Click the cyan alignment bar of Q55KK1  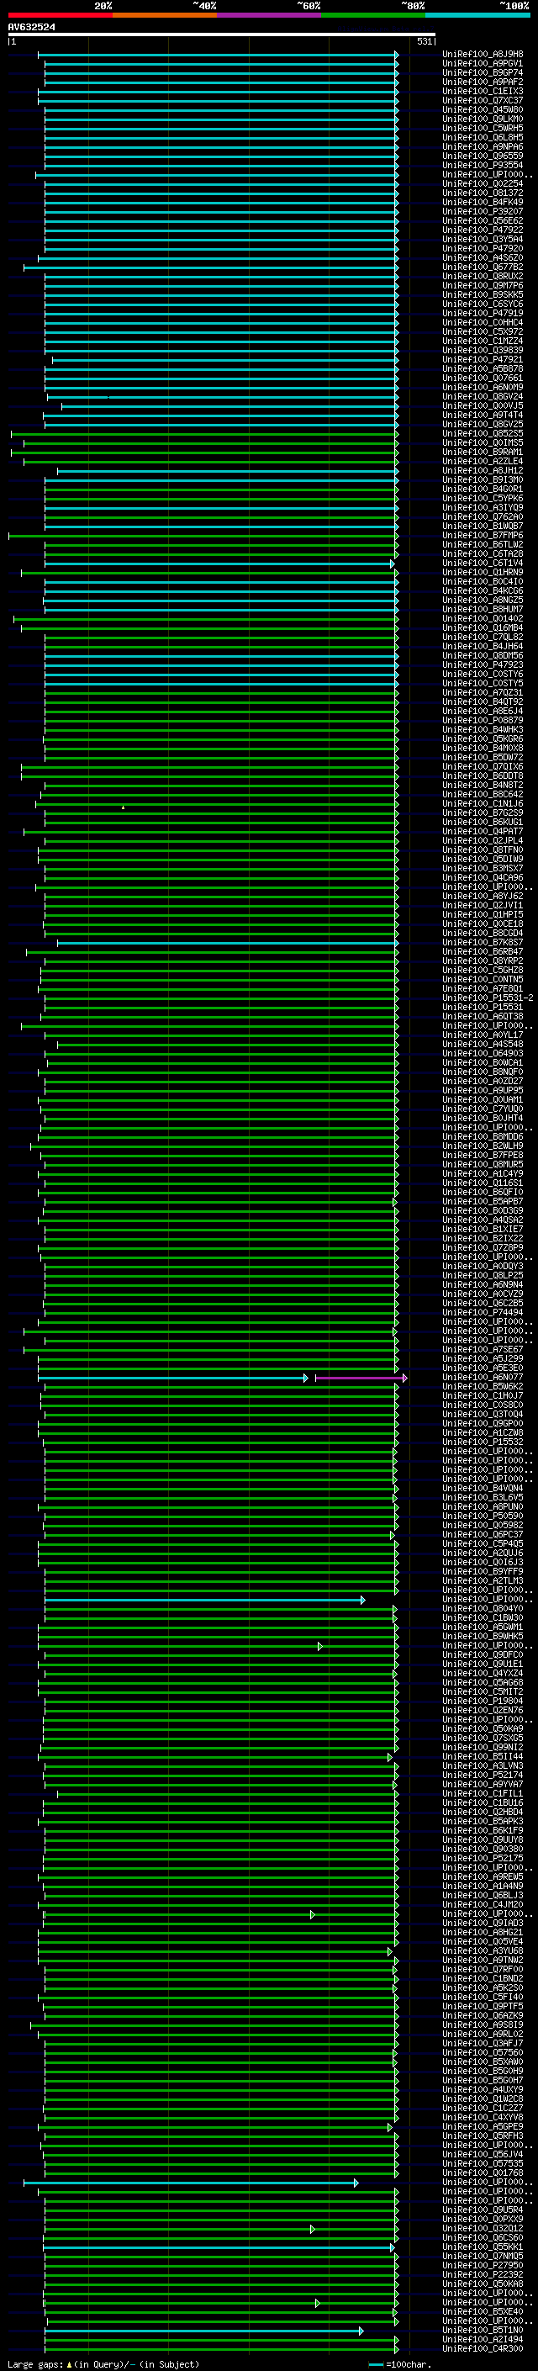pos(219,2247)
